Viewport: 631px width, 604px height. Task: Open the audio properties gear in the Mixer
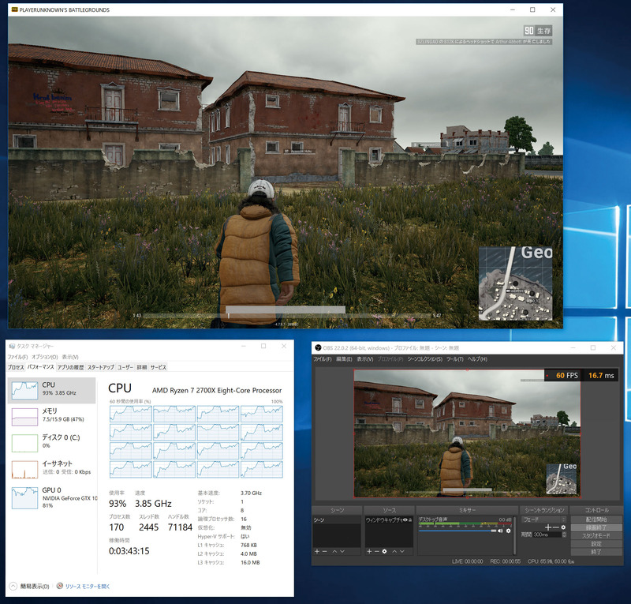click(507, 530)
